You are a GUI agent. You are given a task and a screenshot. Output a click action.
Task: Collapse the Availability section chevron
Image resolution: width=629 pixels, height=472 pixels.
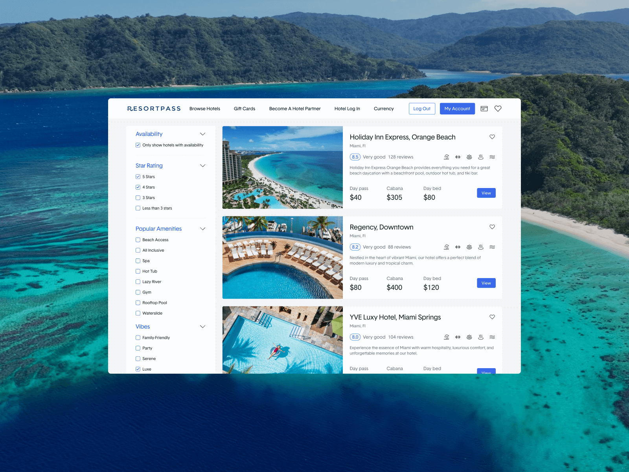pos(203,134)
